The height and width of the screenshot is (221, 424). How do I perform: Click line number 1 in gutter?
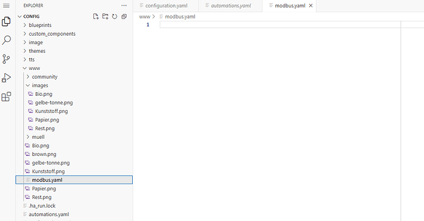click(148, 25)
